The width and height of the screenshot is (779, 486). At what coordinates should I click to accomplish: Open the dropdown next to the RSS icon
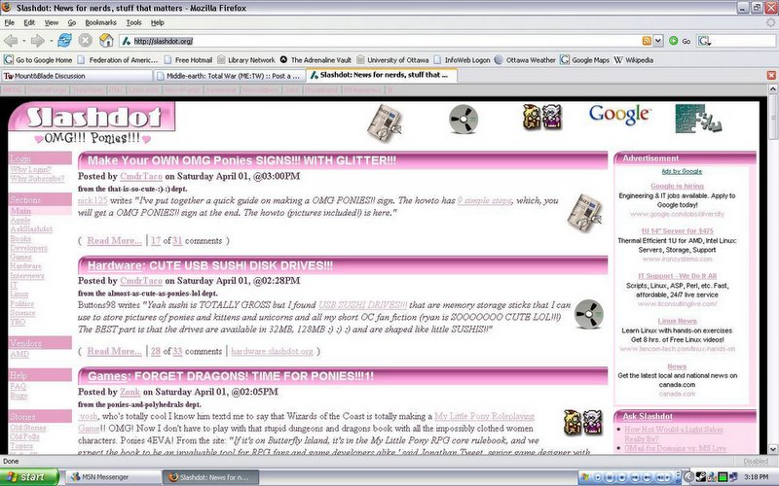pos(658,41)
